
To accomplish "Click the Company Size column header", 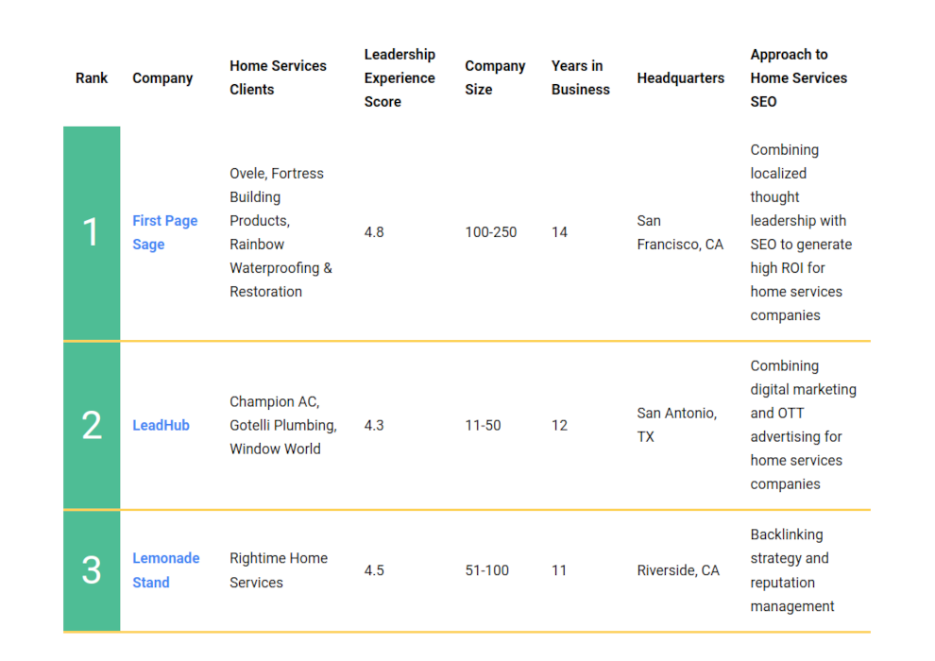I will [x=495, y=77].
